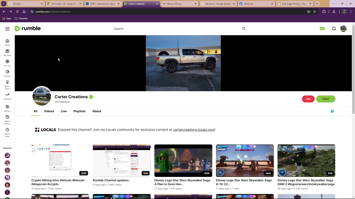Click the 313 Followers text

tap(62, 102)
